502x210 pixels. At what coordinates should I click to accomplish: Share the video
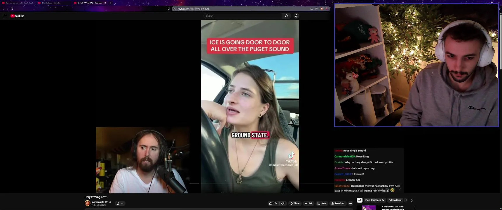[x=294, y=203]
